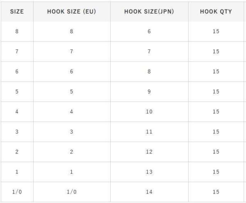Image resolution: width=246 pixels, height=203 pixels.
Task: Select JPN hook size 11 cell
Action: point(149,132)
